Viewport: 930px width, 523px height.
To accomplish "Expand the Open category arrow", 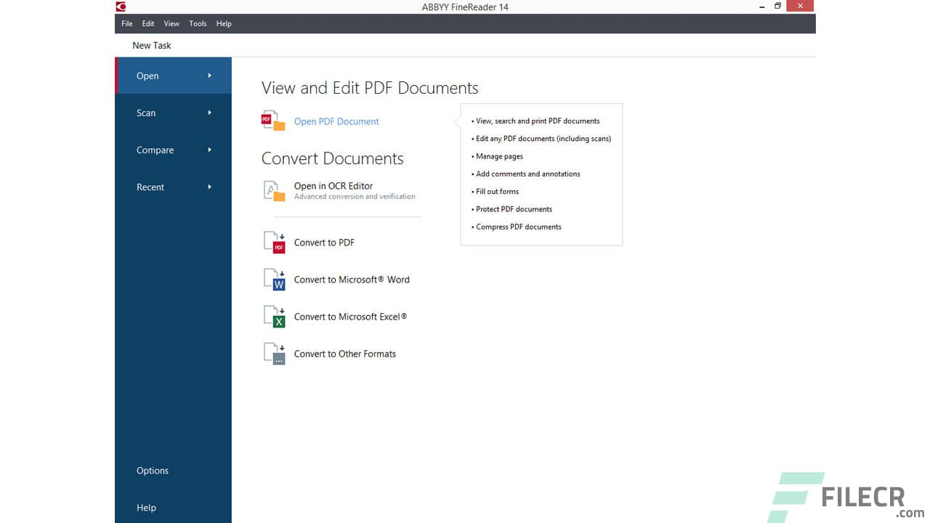I will [x=210, y=76].
